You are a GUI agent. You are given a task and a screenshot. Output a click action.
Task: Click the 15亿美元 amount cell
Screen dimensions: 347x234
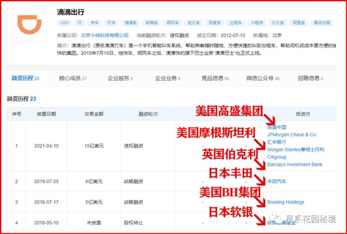94,146
